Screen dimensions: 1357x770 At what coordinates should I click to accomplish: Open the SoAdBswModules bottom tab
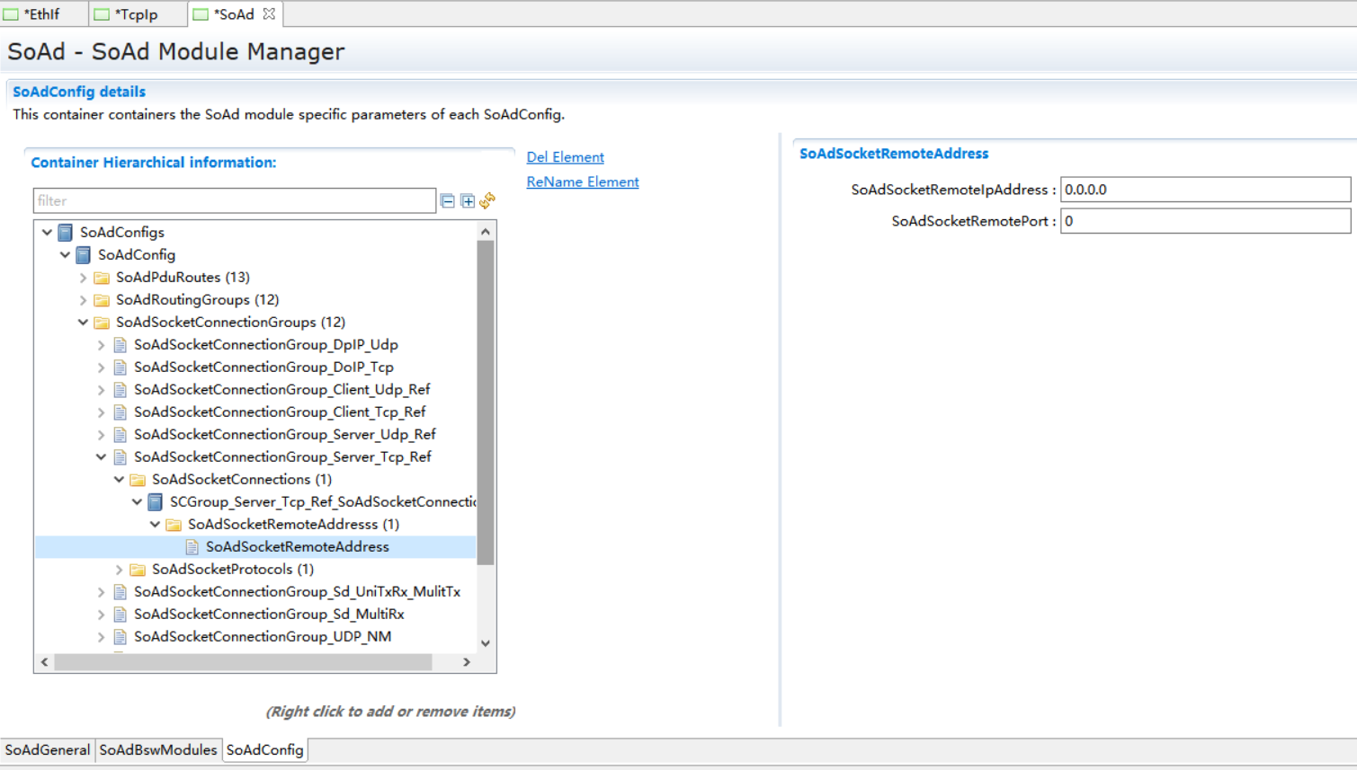158,749
